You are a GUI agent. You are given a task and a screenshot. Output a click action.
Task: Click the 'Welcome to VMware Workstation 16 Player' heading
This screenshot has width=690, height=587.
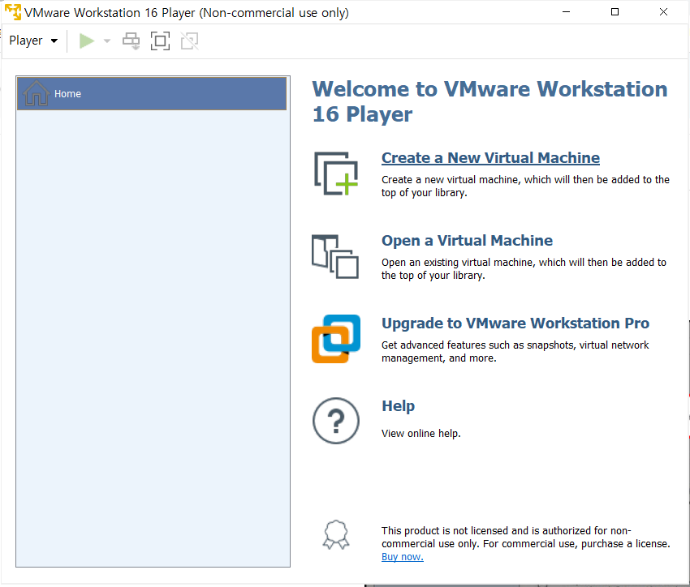click(x=489, y=101)
